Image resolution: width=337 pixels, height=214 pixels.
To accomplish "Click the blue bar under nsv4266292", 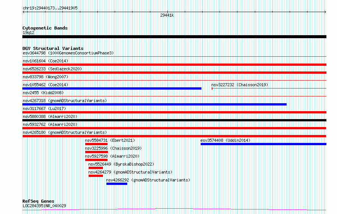I will 117,184.
